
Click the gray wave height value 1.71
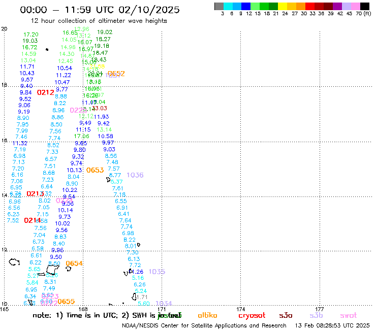point(142,297)
